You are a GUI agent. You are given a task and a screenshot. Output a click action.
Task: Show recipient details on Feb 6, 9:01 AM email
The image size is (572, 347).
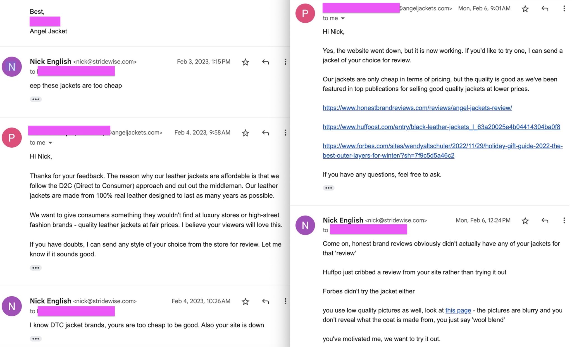(343, 18)
